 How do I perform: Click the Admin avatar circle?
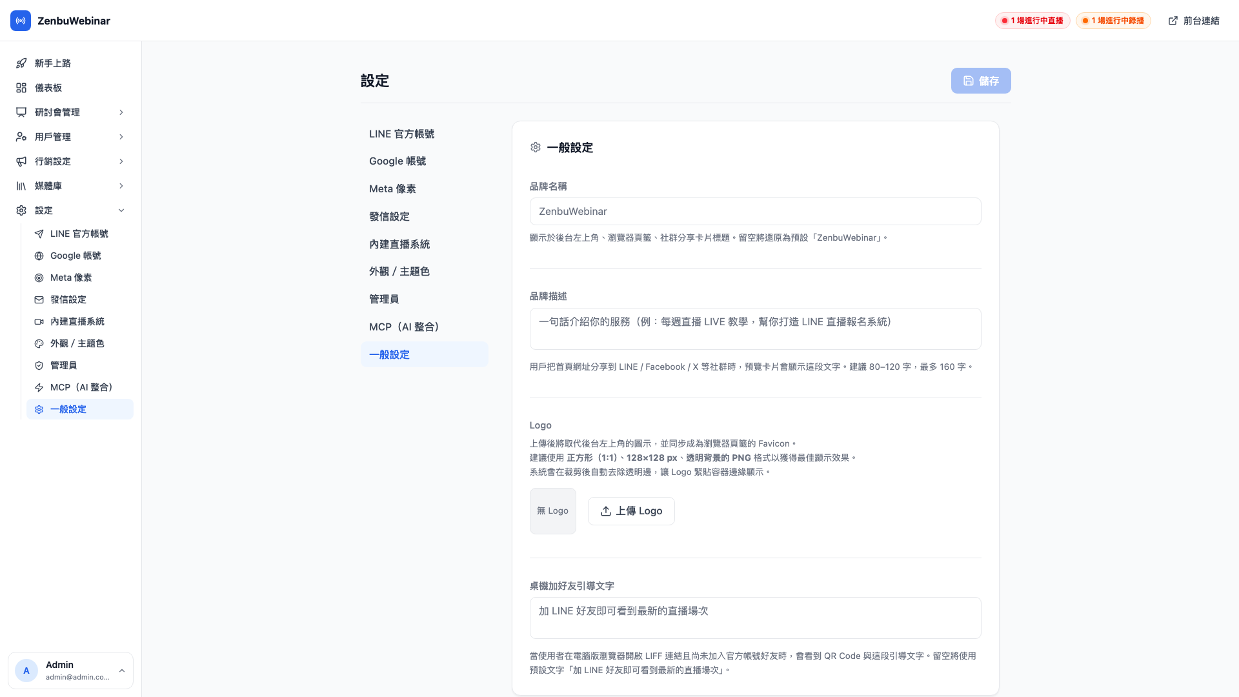(26, 671)
